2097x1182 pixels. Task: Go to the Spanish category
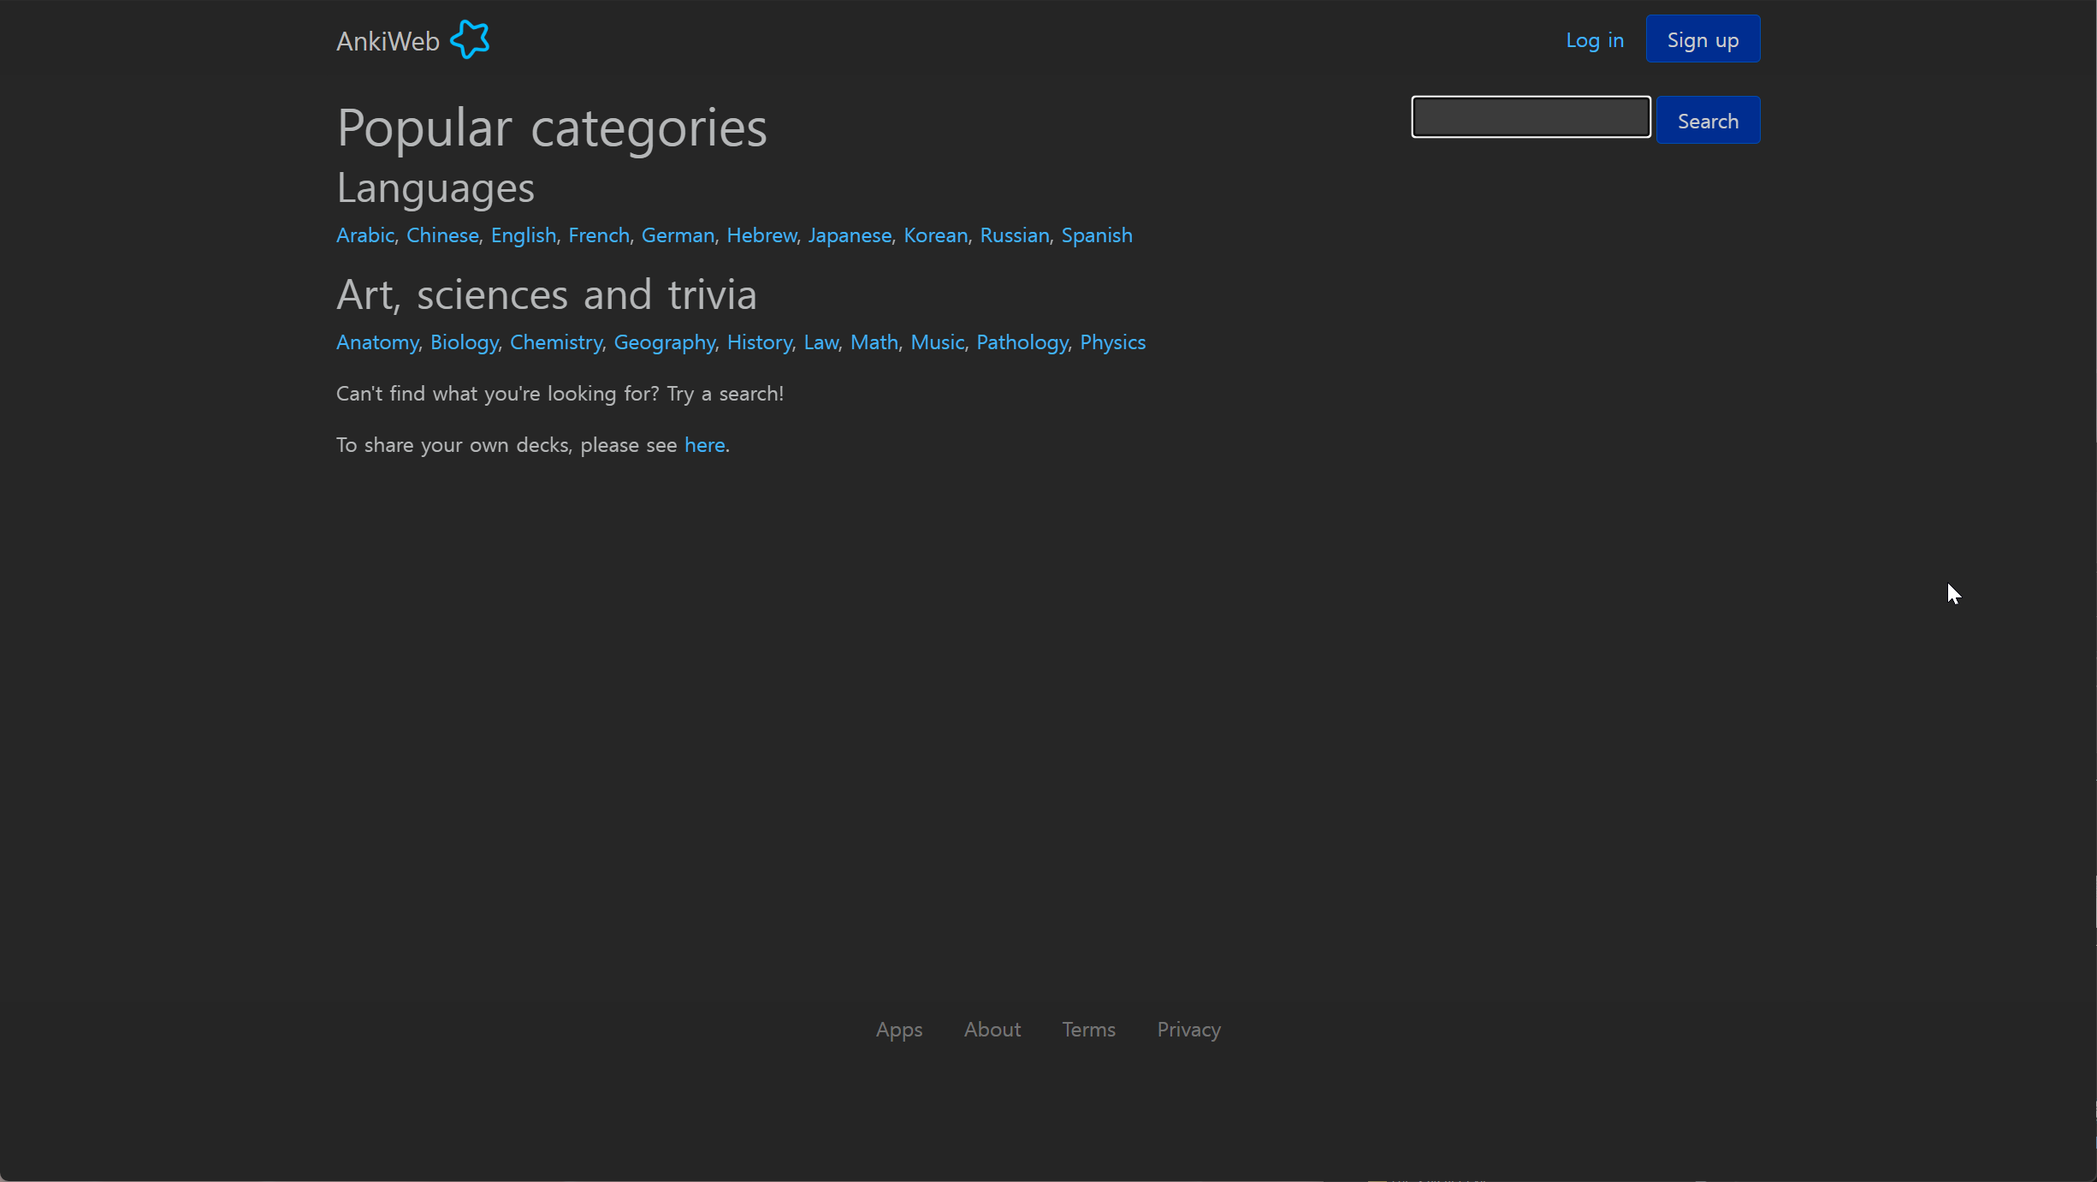coord(1097,235)
